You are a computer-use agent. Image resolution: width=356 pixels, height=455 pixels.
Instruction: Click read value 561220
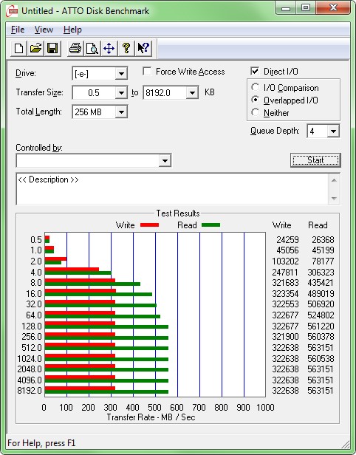(x=321, y=326)
